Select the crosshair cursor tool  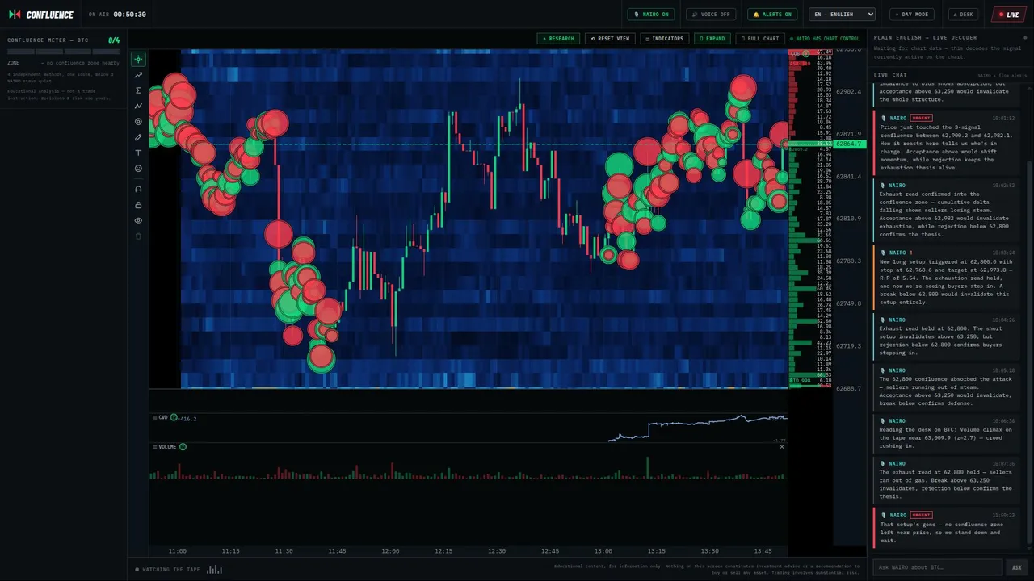138,59
